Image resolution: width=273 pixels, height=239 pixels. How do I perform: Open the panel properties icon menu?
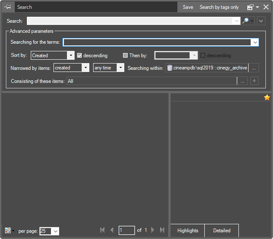[x=250, y=7]
